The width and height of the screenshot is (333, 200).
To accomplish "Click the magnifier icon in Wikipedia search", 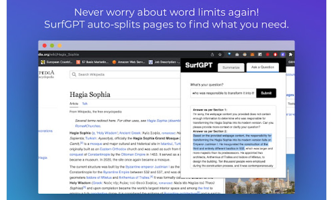I will point(74,74).
